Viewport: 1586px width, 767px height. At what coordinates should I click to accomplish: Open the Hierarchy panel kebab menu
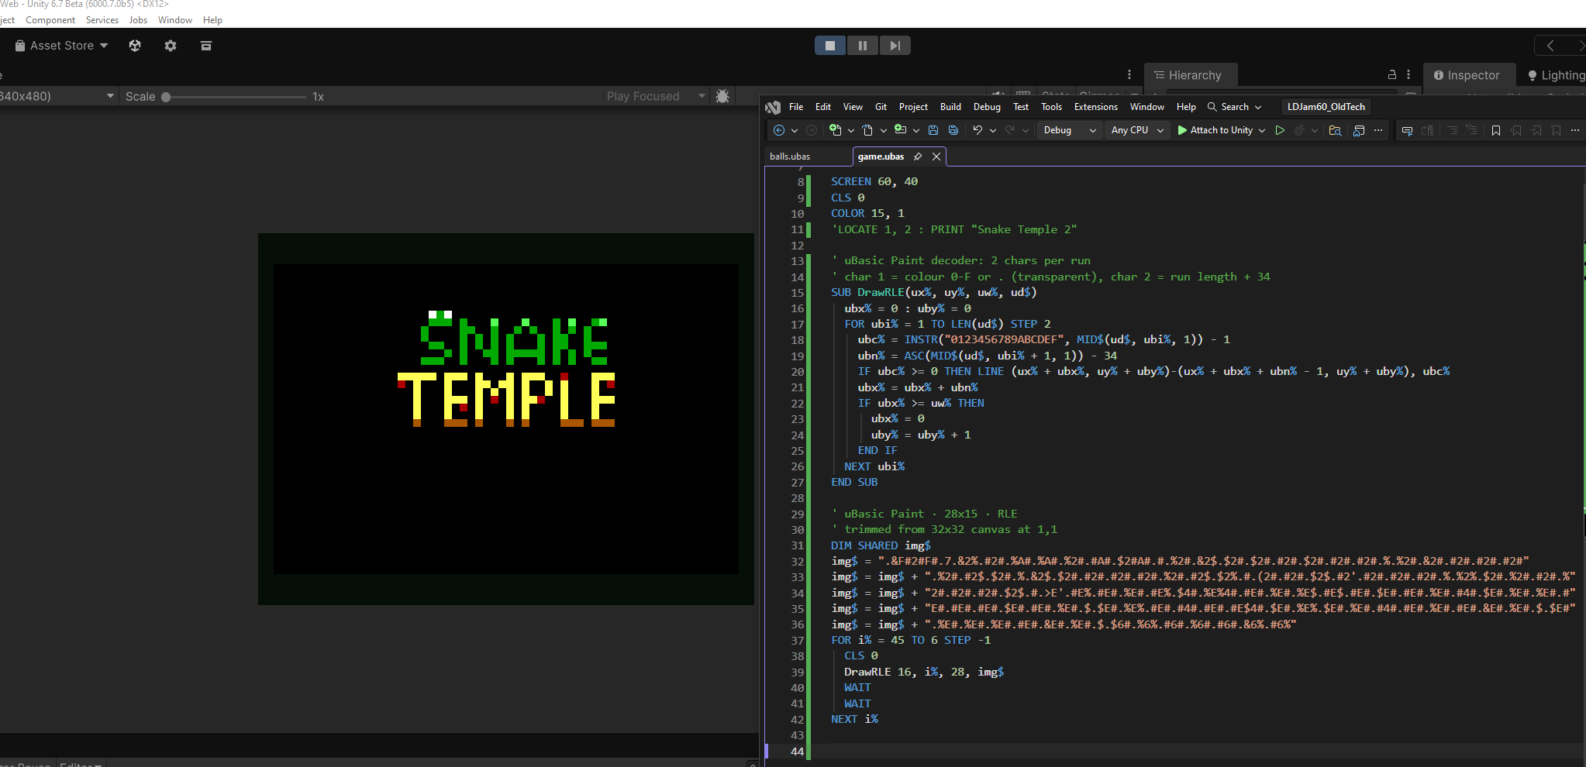[x=1408, y=74]
